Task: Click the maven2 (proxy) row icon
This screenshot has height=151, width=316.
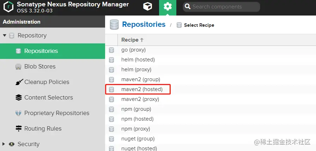Action: [x=111, y=99]
